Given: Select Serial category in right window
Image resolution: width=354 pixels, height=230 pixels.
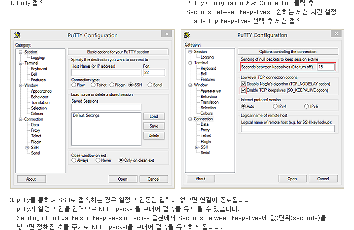Looking at the screenshot, I should coord(205,153).
